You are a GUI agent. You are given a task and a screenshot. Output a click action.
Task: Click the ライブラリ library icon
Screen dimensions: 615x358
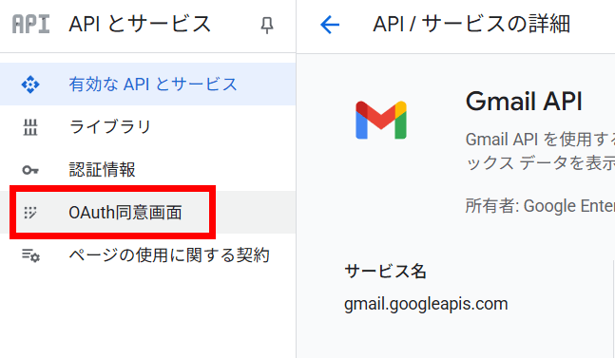(x=30, y=127)
